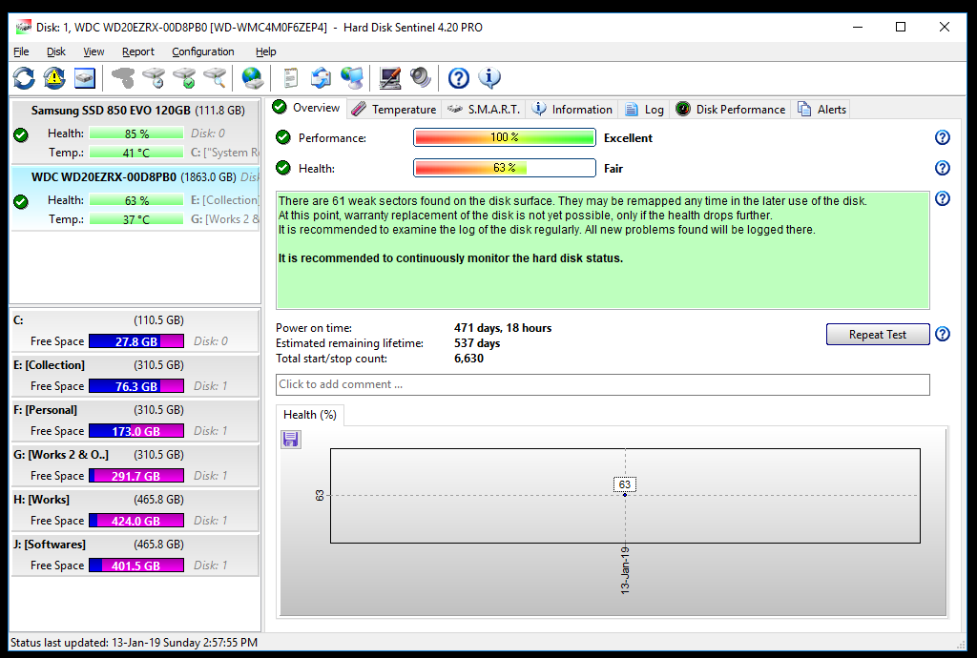Screen dimensions: 977x658
Task: Switch to the Temperature tab
Action: click(x=394, y=110)
